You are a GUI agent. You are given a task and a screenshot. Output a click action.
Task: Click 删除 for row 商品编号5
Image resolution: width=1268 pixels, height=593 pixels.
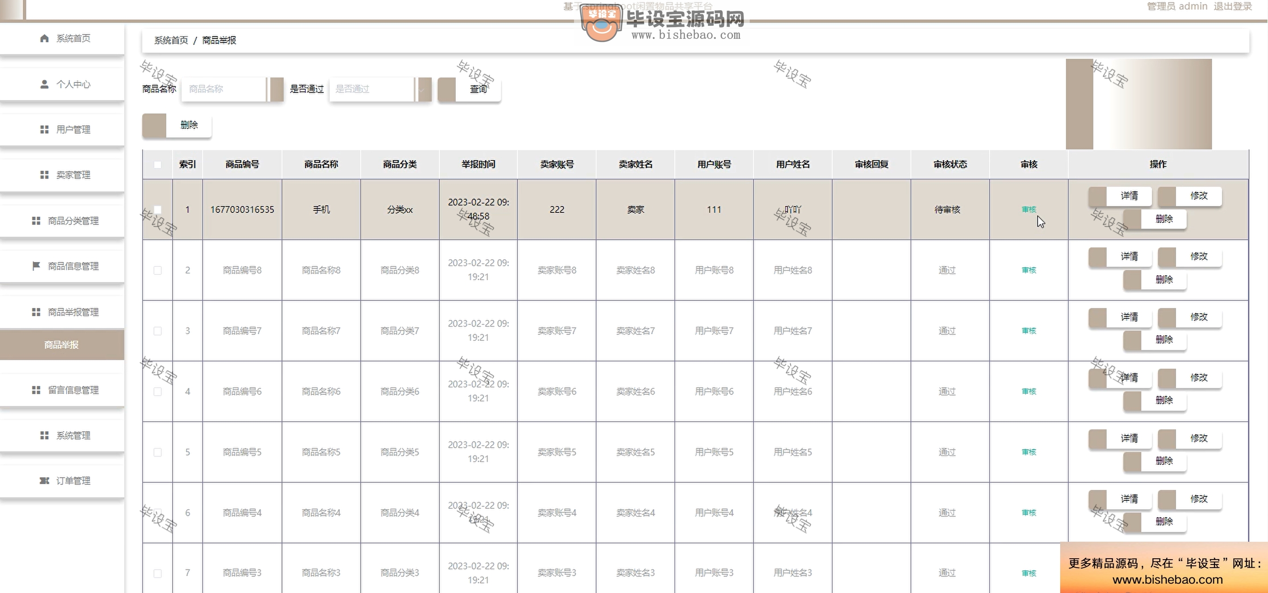(x=1155, y=461)
